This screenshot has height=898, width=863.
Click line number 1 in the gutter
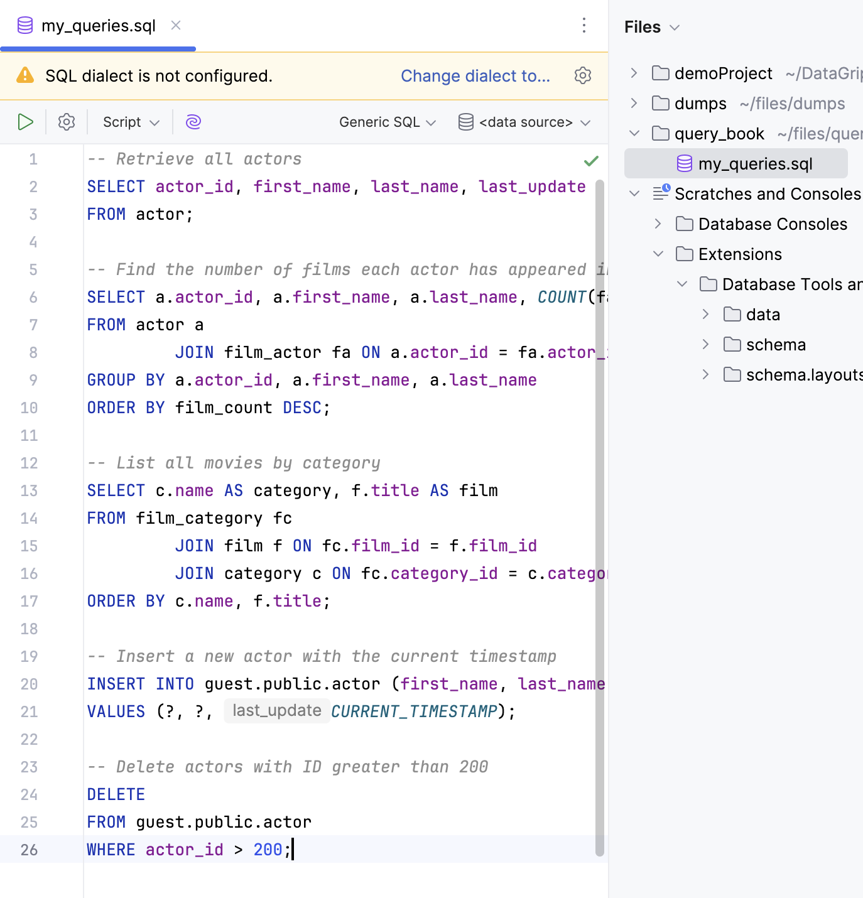tap(33, 160)
